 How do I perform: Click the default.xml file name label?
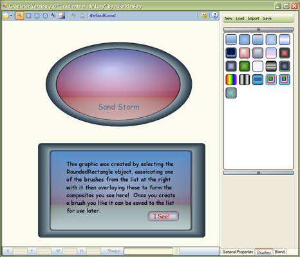click(x=103, y=15)
